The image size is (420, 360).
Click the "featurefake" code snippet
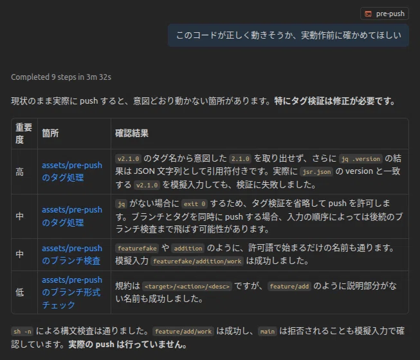[137, 249]
